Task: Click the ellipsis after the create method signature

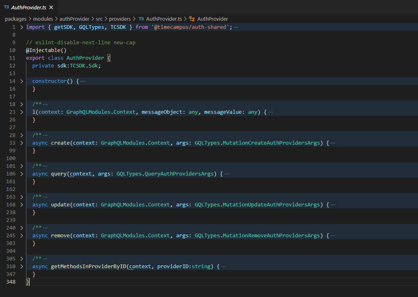Action: [333, 143]
